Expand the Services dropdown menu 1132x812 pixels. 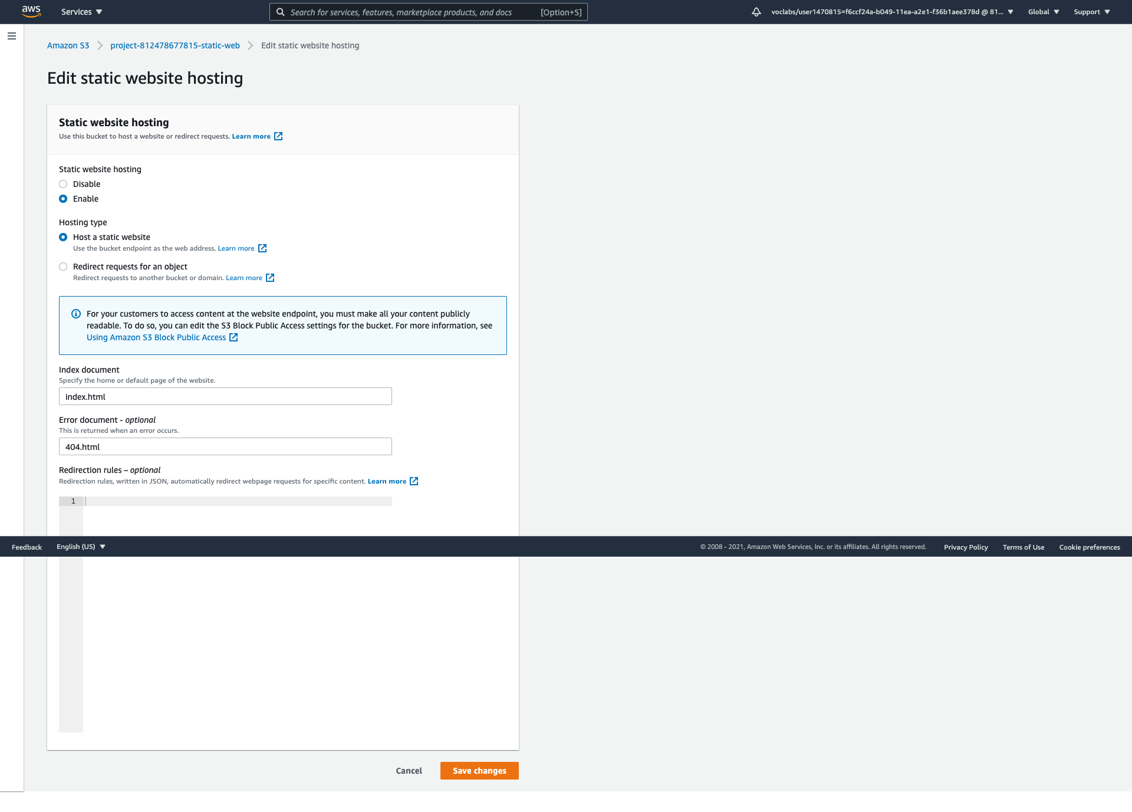point(81,12)
